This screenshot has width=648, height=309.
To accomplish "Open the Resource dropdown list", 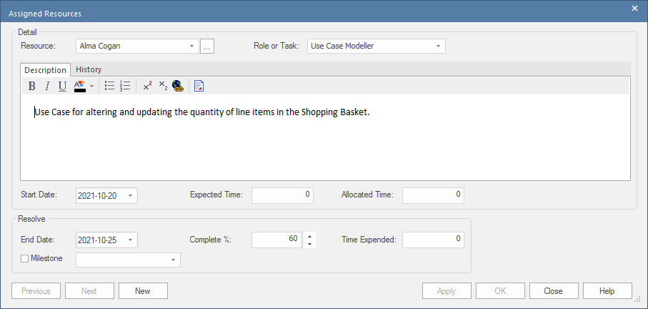I will click(192, 46).
